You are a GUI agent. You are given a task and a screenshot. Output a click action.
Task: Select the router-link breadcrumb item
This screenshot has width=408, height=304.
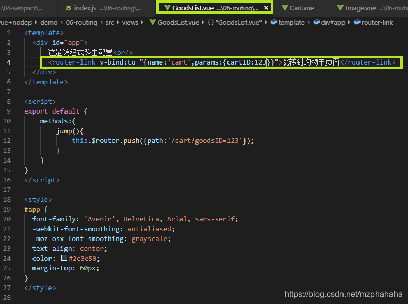tap(377, 23)
